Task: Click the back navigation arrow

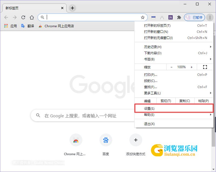Action: click(x=6, y=17)
